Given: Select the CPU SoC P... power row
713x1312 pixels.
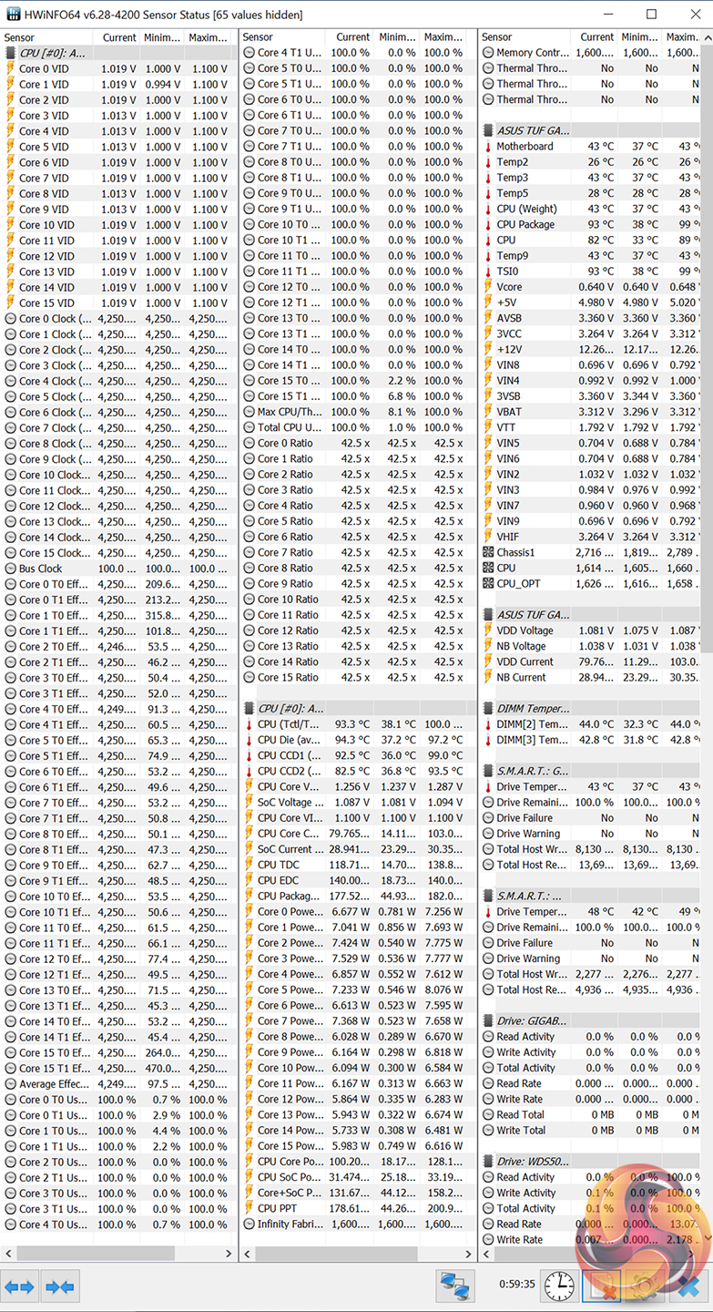Looking at the screenshot, I should 357,1177.
